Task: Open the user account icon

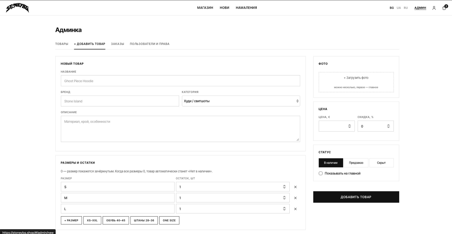Action: 434,8
